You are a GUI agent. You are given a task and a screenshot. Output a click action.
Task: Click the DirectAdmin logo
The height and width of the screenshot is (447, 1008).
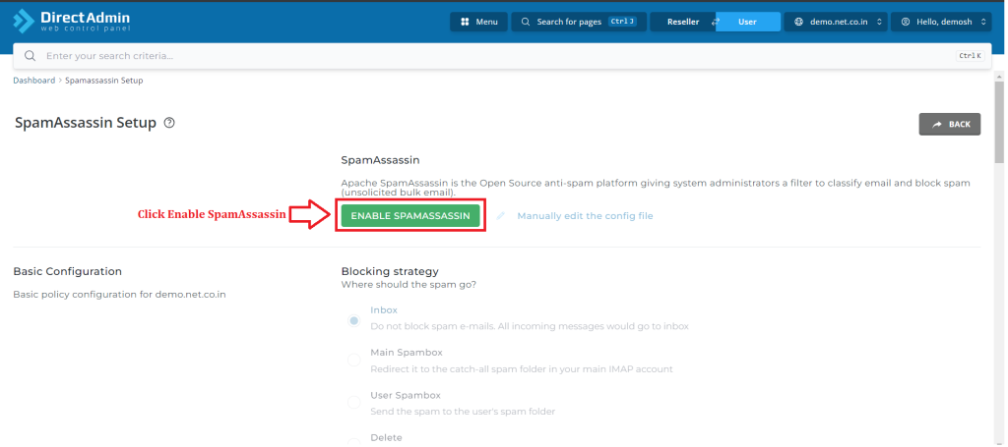72,22
